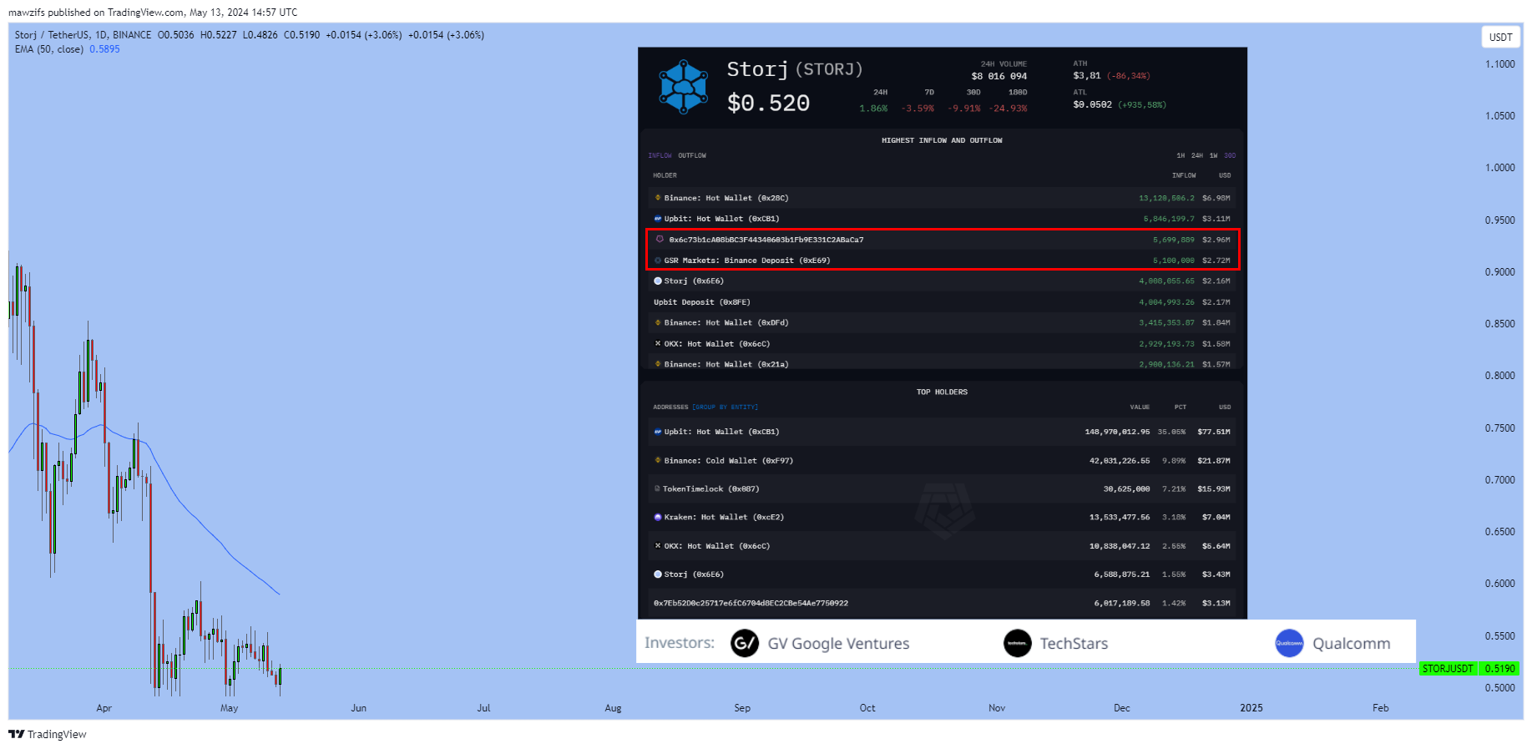Click the HOLDER column header
Image resolution: width=1532 pixels, height=749 pixels.
(x=665, y=175)
